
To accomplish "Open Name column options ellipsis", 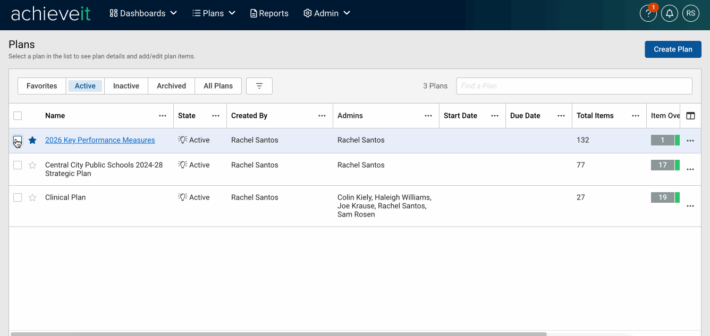I will 163,116.
